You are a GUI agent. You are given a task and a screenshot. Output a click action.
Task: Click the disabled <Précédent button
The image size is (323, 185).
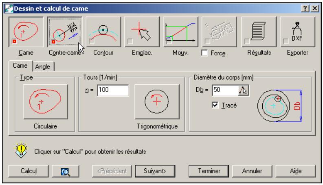(x=112, y=171)
